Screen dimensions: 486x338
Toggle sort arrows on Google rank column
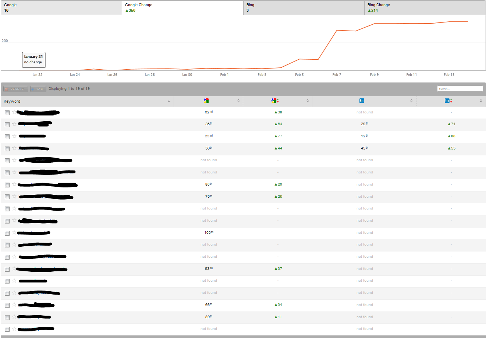tap(238, 101)
